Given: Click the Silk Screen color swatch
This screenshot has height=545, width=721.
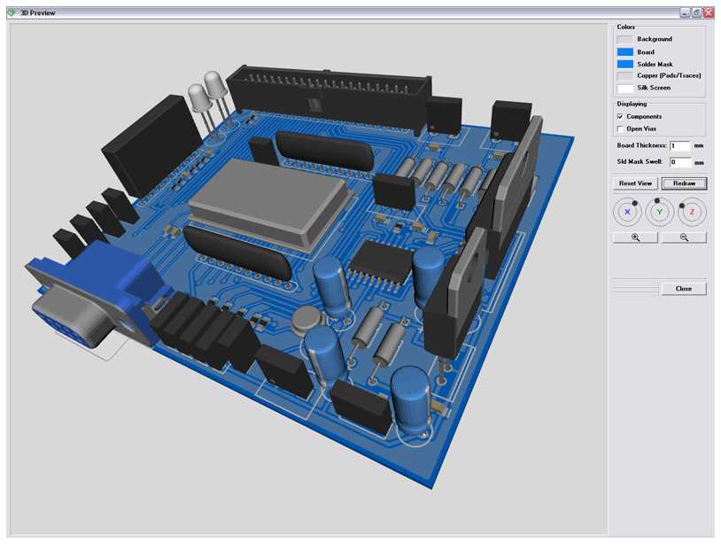Looking at the screenshot, I should pos(625,89).
